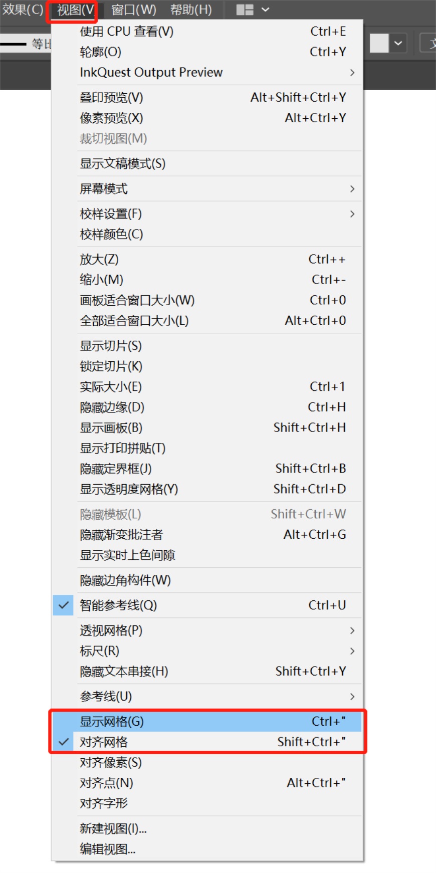Viewport: 436px width, 873px height.
Task: Open the dropdown next to the white swatch
Action: [x=398, y=43]
